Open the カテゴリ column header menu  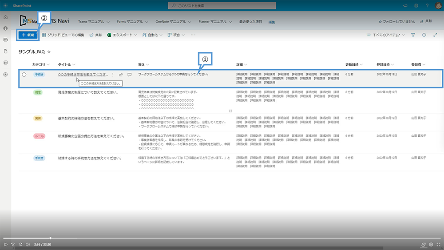[41, 64]
